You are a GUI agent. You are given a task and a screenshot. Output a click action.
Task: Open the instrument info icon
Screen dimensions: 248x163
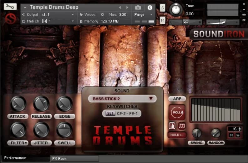point(150,7)
